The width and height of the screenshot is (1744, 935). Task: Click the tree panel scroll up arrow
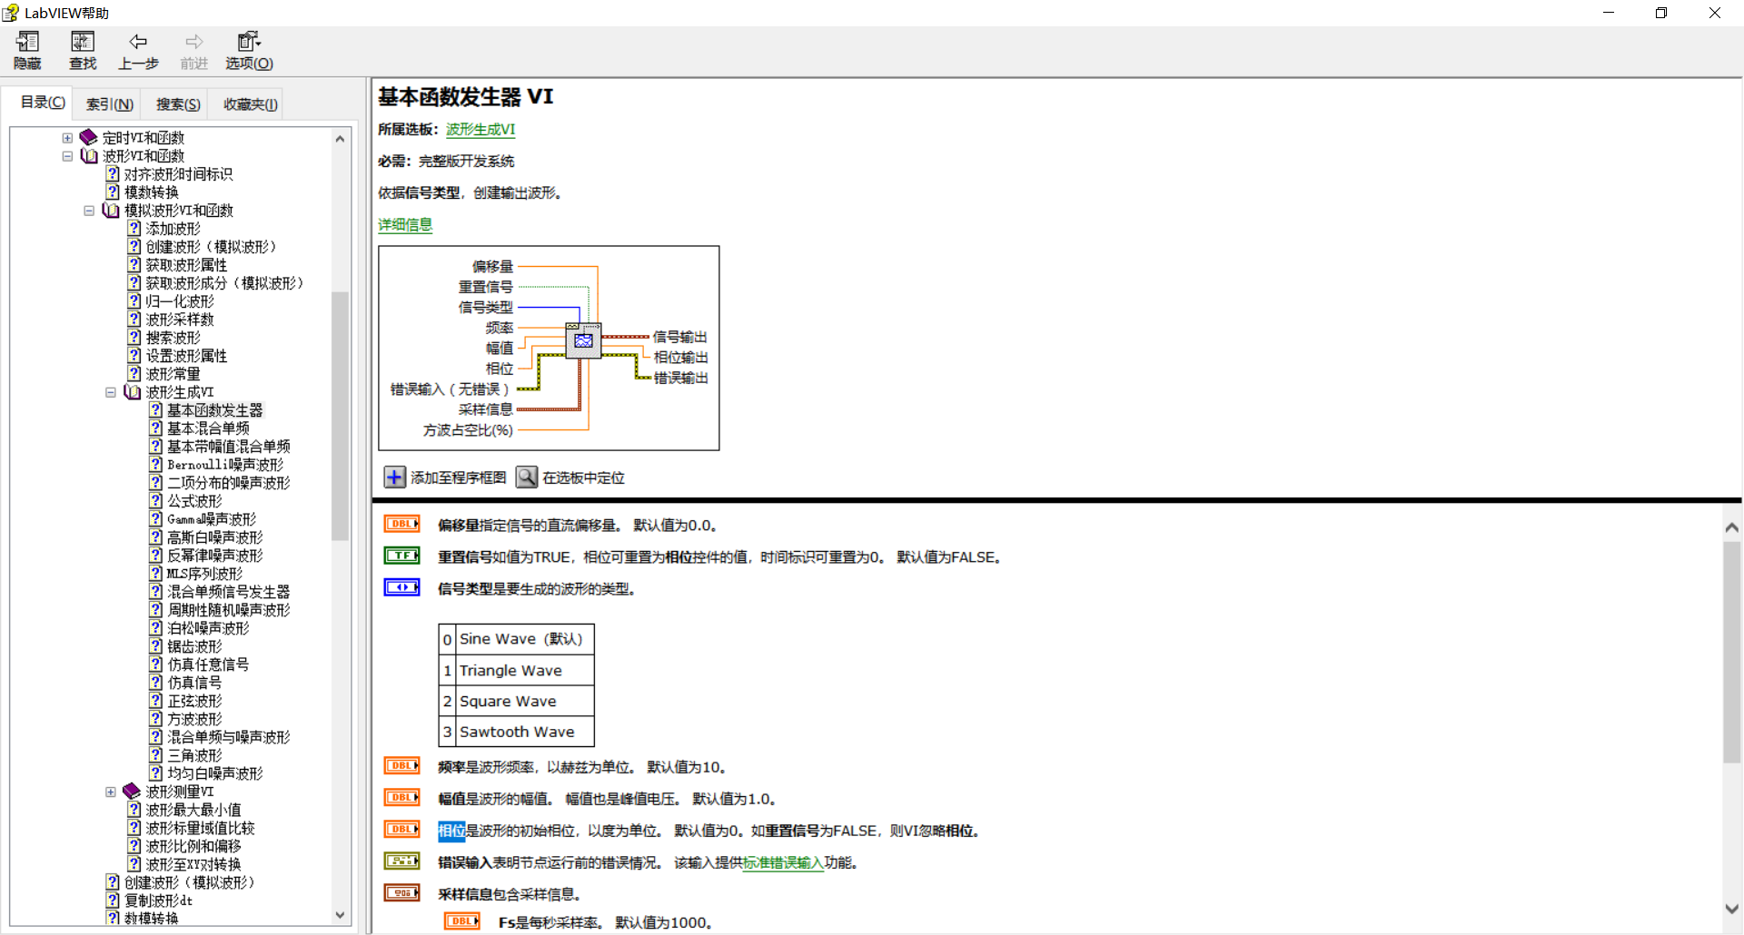pyautogui.click(x=341, y=139)
